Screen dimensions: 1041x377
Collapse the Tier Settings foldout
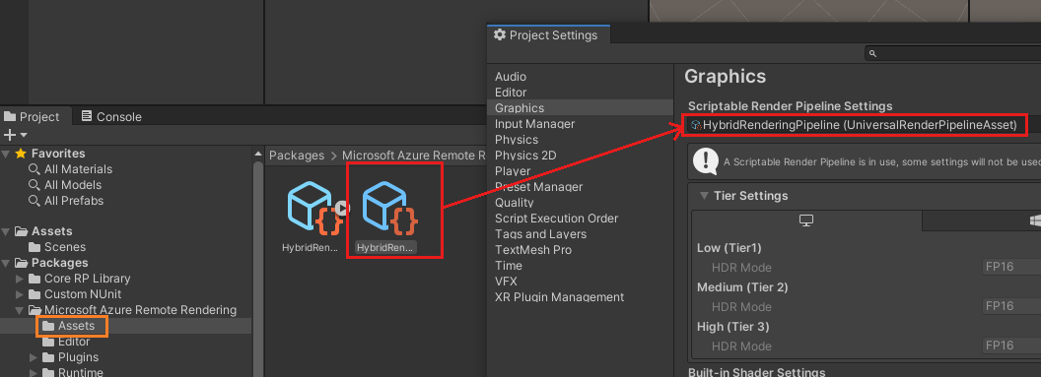(704, 196)
